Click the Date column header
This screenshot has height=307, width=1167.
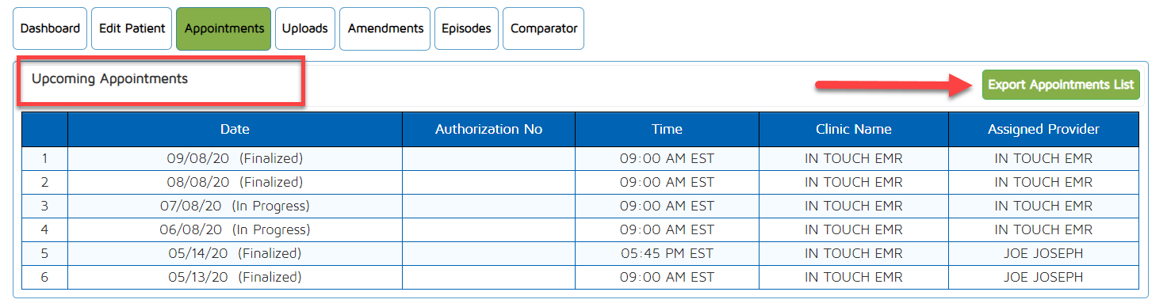point(235,129)
